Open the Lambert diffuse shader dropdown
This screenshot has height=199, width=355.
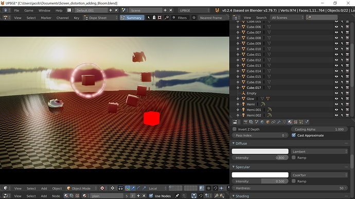pos(319,151)
